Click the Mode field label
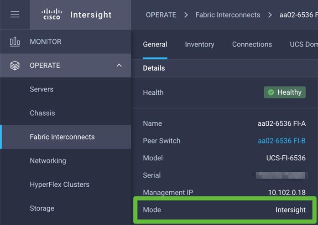The width and height of the screenshot is (318, 225). tap(152, 210)
